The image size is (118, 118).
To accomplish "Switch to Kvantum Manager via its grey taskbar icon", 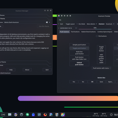I will pos(57,114).
